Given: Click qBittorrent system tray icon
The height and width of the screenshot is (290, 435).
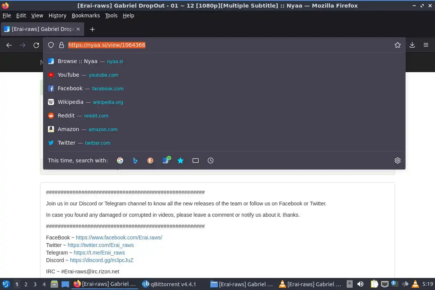Looking at the screenshot, I should tap(405, 284).
